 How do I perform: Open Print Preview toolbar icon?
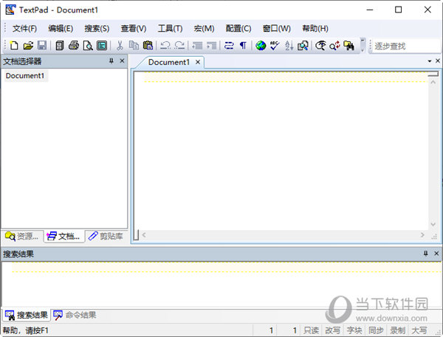pos(88,46)
